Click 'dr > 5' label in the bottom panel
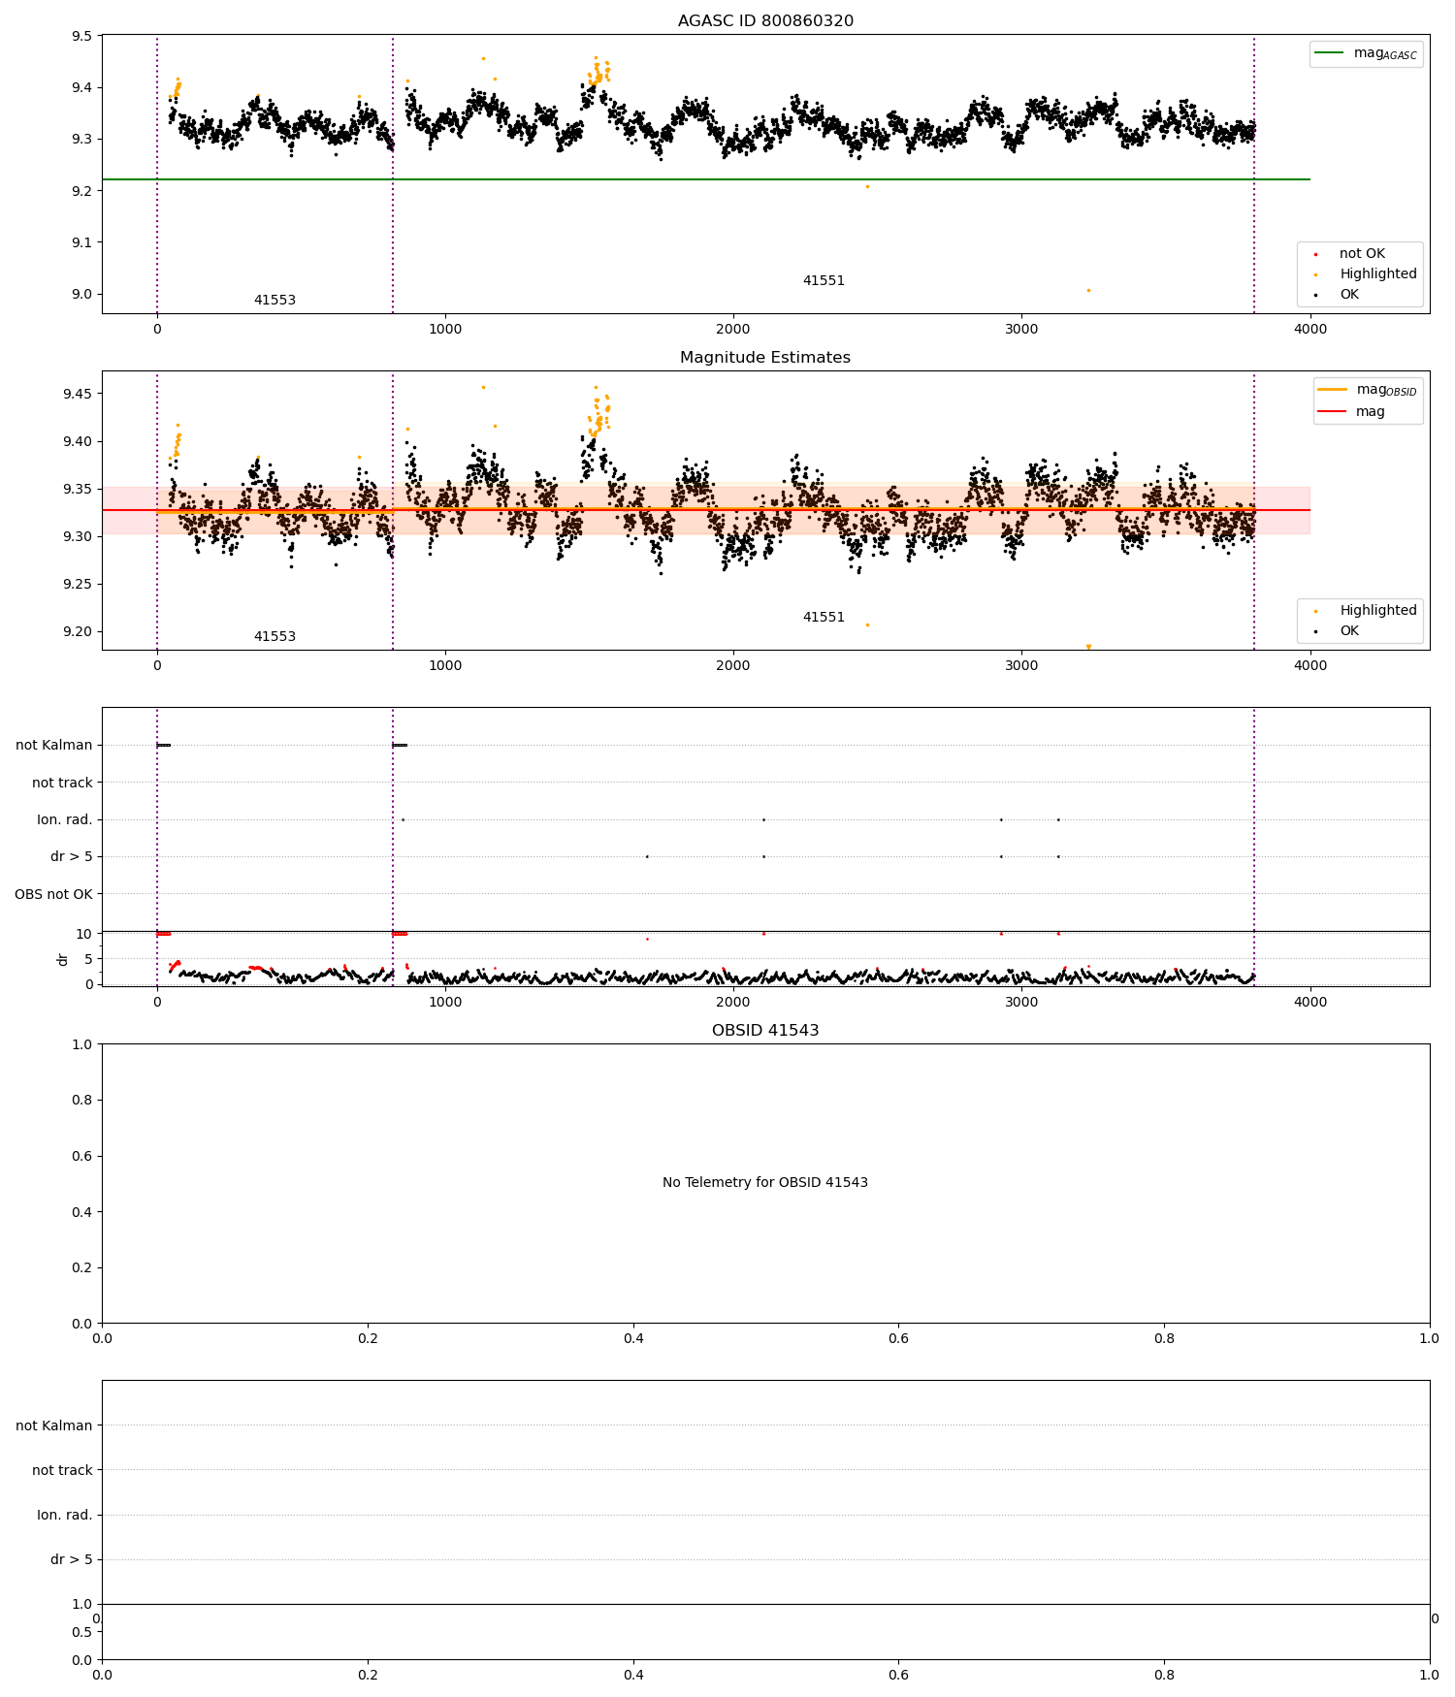 pos(72,1559)
